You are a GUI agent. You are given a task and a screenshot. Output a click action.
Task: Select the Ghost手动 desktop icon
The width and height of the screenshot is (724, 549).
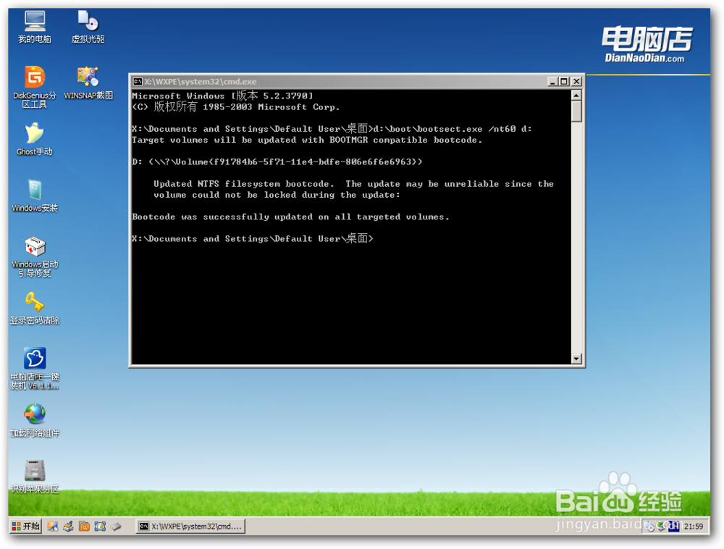(x=35, y=140)
